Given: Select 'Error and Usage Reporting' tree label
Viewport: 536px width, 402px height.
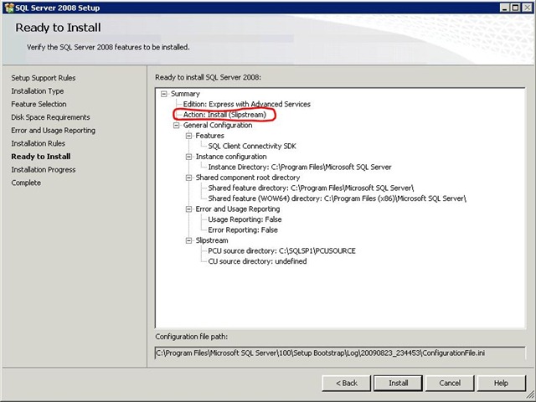Looking at the screenshot, I should click(x=238, y=209).
